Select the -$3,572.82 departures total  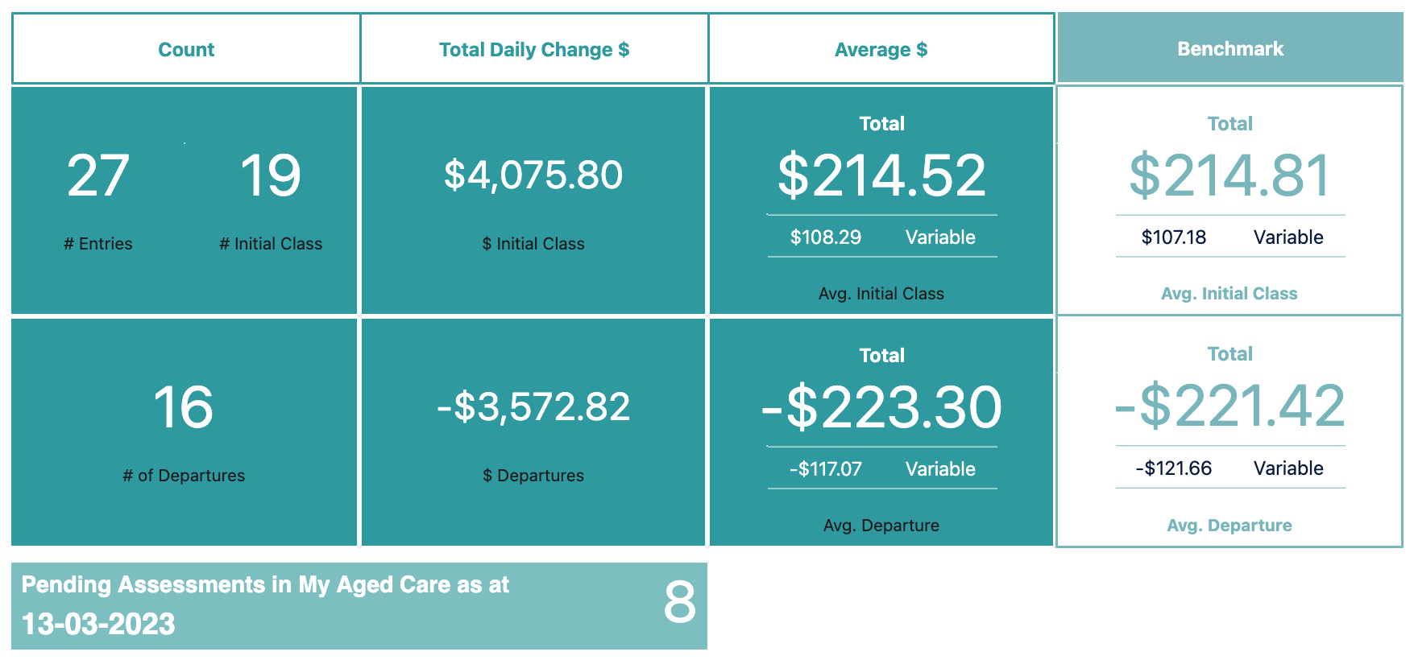(x=533, y=406)
